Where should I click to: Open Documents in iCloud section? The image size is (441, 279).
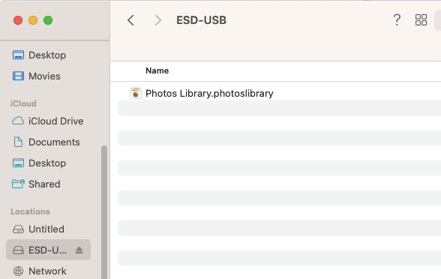tap(46, 142)
